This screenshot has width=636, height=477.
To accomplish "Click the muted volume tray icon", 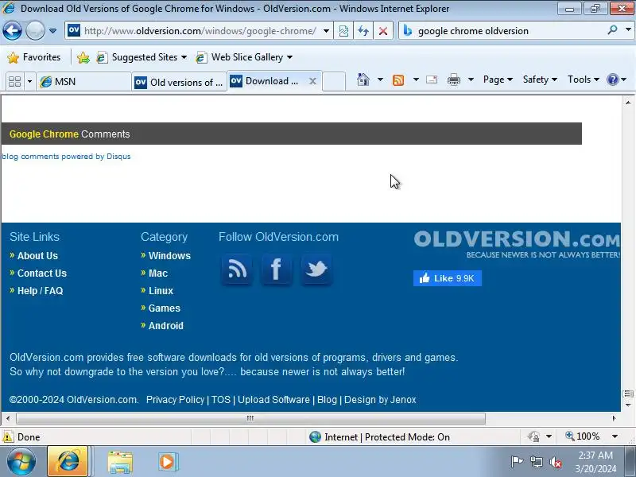I will coord(556,462).
